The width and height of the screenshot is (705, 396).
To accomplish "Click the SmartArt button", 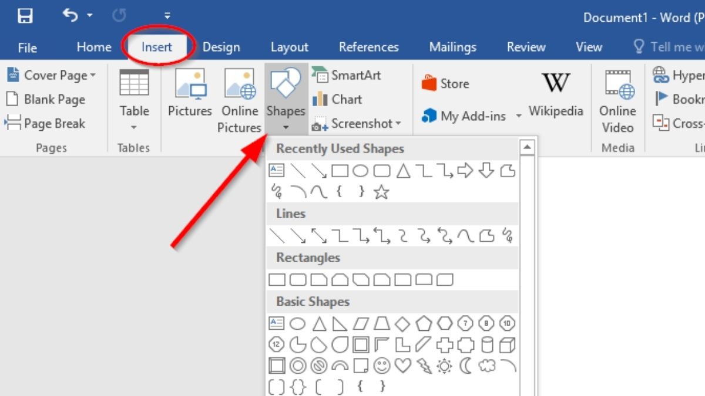I will pos(347,75).
